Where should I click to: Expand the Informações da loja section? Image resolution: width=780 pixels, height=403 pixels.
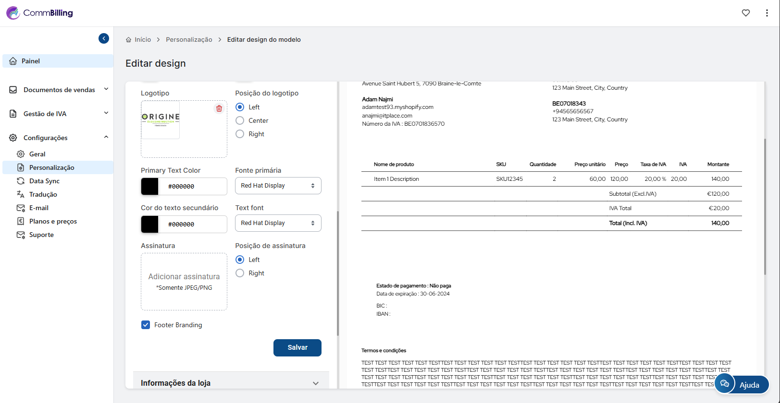click(x=231, y=383)
